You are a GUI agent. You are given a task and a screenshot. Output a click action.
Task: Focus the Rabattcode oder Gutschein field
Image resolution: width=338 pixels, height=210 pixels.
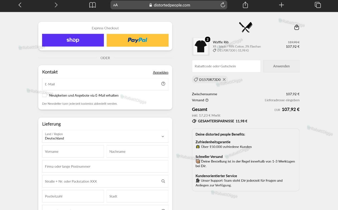(226, 66)
